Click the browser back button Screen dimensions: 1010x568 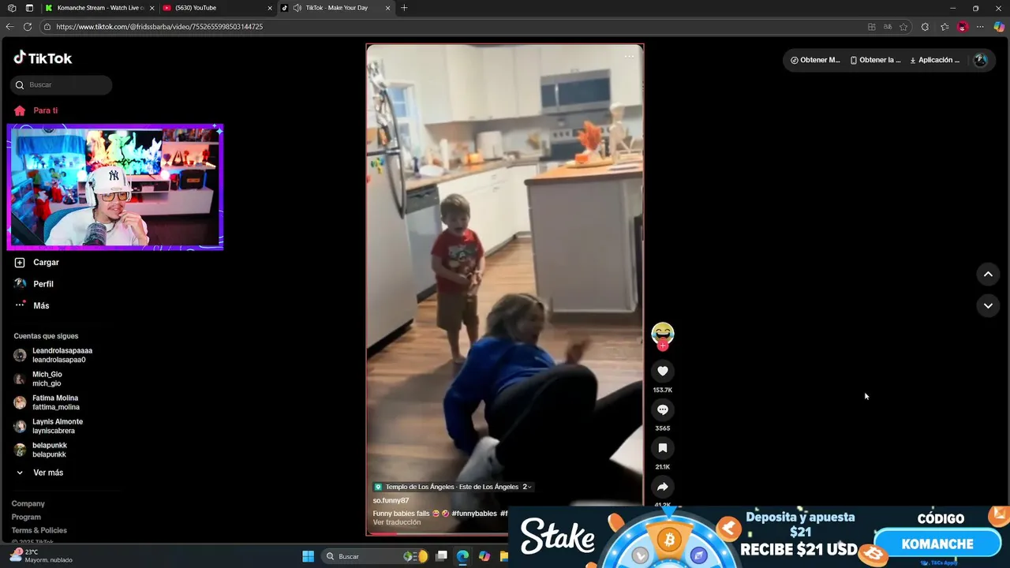9,27
